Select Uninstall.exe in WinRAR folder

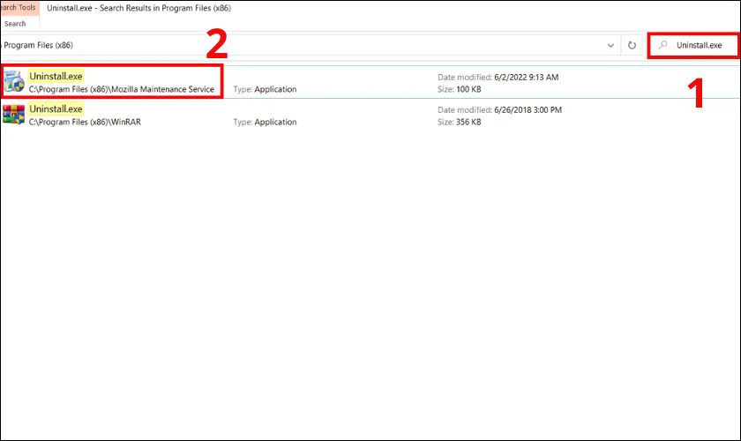click(x=56, y=108)
